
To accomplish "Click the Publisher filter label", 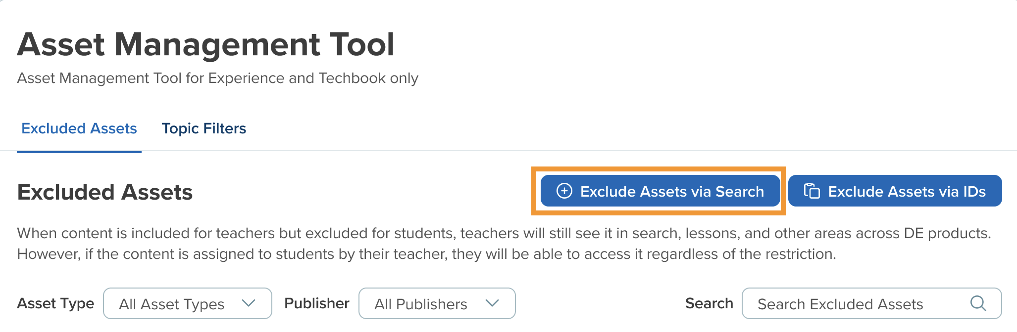I will coord(317,303).
